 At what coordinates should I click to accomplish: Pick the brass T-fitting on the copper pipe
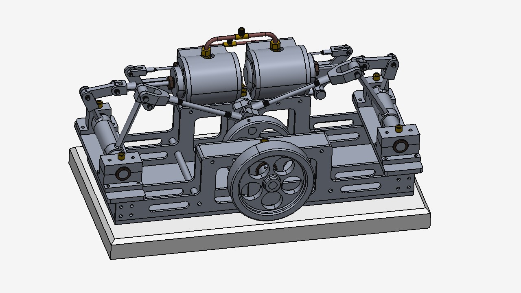tap(241, 36)
